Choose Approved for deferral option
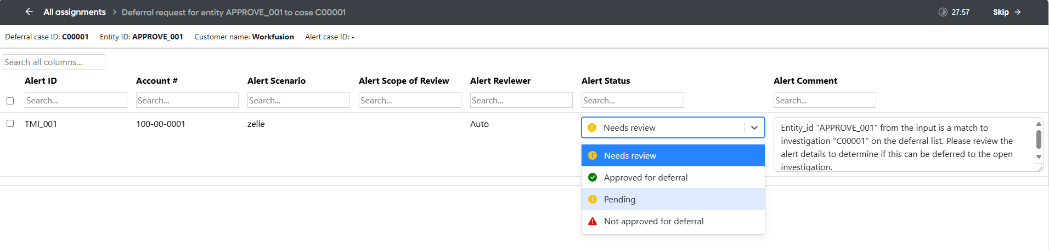 point(673,177)
